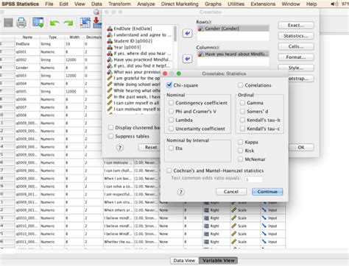Image resolution: width=349 pixels, height=266 pixels.
Task: Check Contingency coefficient option
Action: pos(171,103)
